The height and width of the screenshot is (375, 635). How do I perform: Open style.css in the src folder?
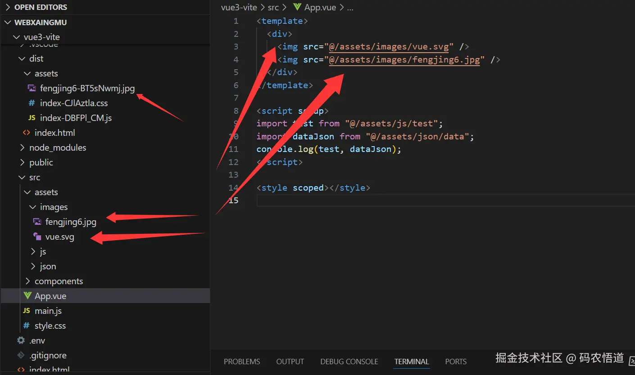click(x=50, y=326)
